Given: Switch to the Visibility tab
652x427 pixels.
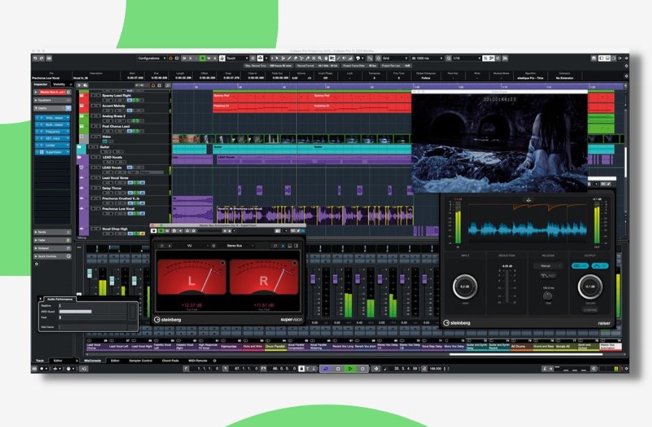Looking at the screenshot, I should (60, 84).
